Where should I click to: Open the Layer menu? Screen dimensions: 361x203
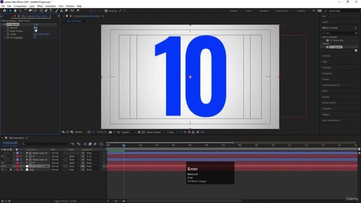32,6
